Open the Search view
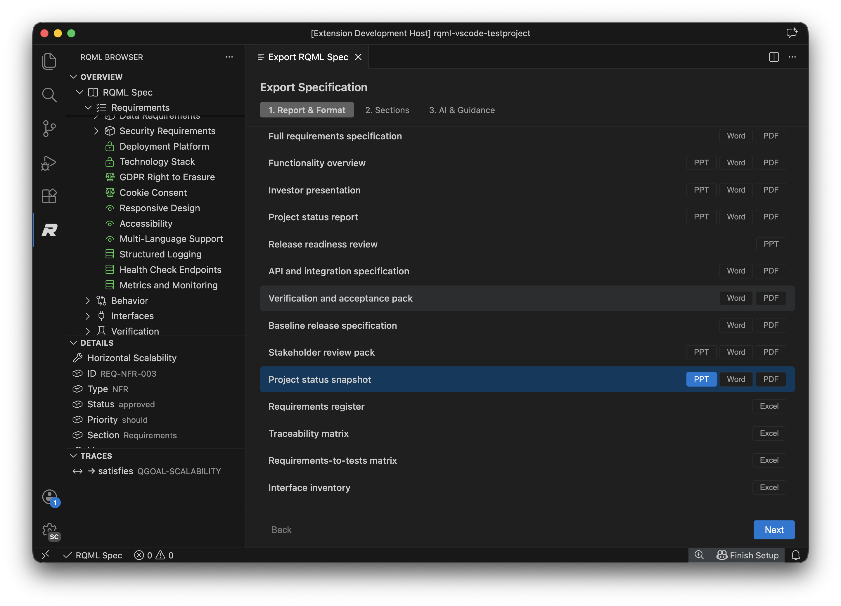Viewport: 841px width, 606px height. [x=49, y=95]
